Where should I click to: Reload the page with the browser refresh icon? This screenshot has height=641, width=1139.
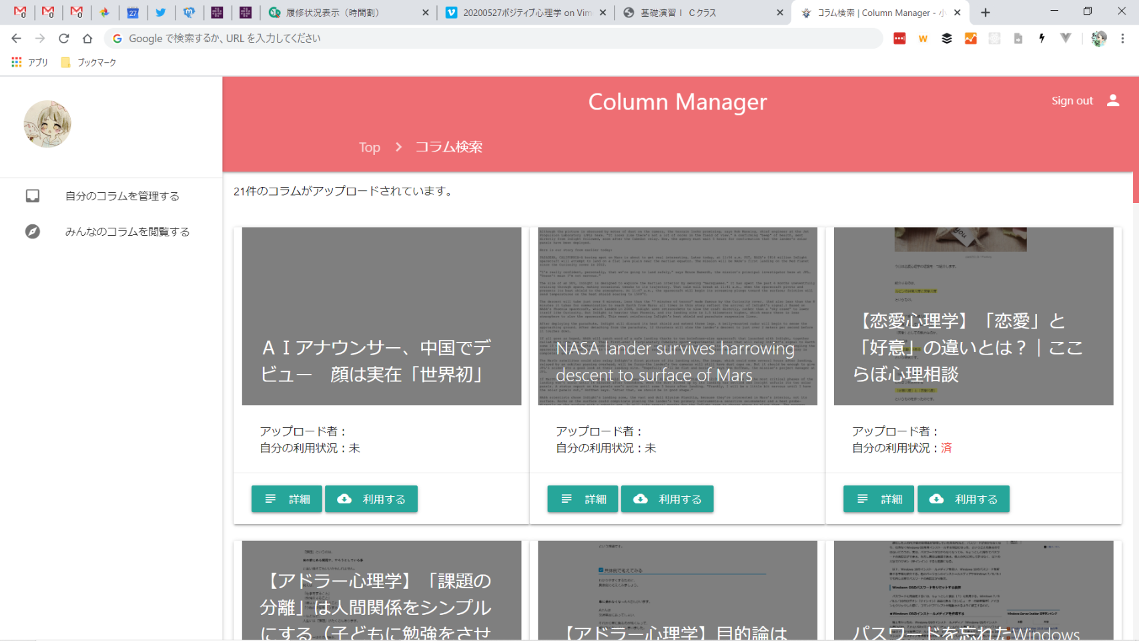[x=64, y=39]
